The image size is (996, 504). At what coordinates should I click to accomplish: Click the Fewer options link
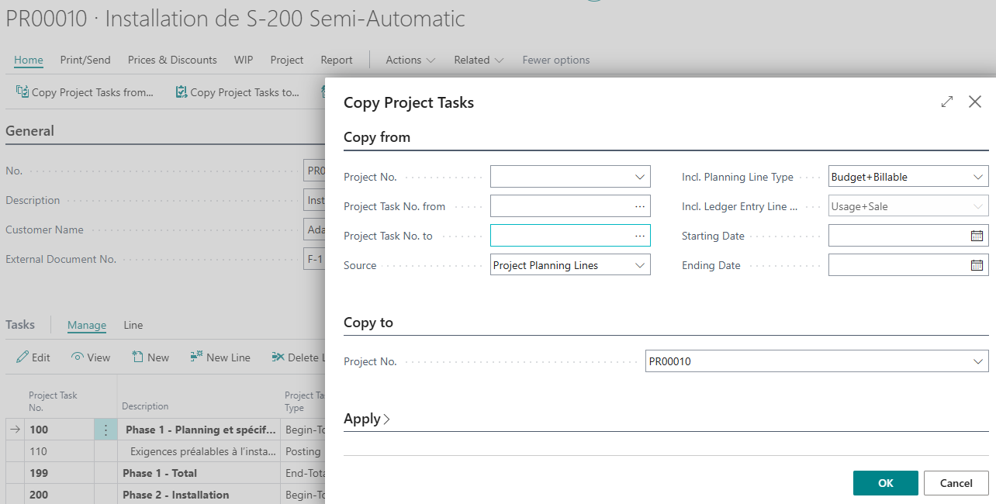556,60
